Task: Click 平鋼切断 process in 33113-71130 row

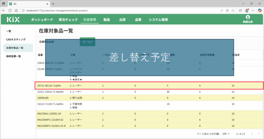Action: [x=76, y=104]
